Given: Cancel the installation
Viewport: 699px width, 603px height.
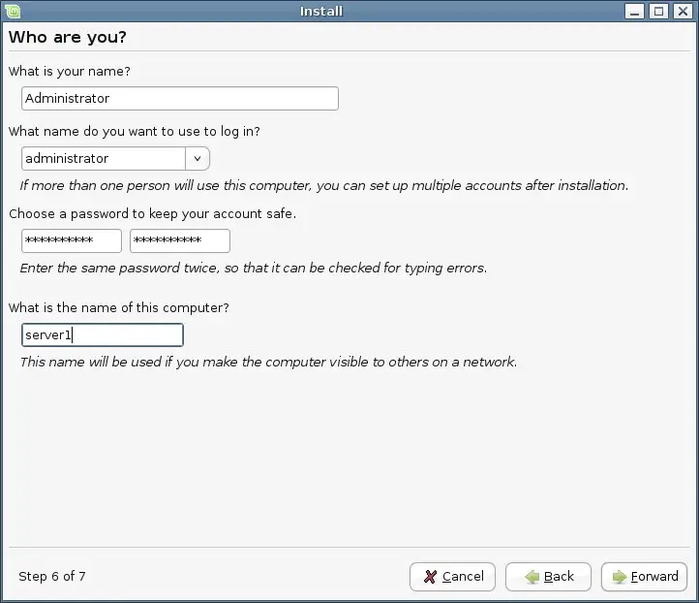Looking at the screenshot, I should pyautogui.click(x=452, y=577).
